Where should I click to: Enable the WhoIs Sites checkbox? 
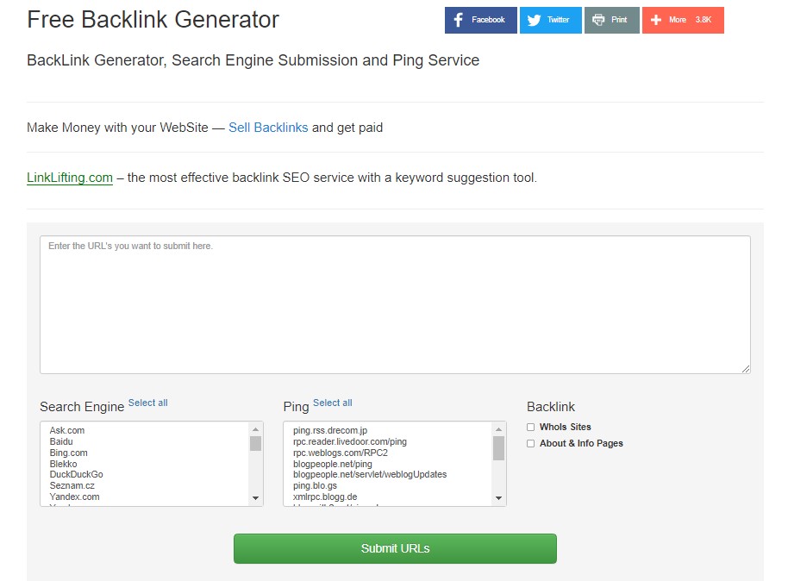click(531, 428)
